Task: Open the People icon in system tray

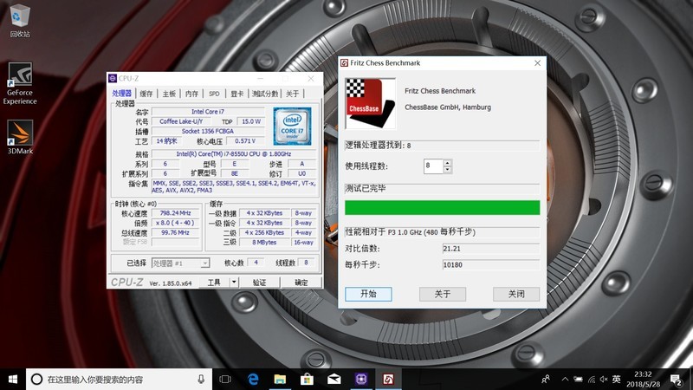Action: [546, 379]
